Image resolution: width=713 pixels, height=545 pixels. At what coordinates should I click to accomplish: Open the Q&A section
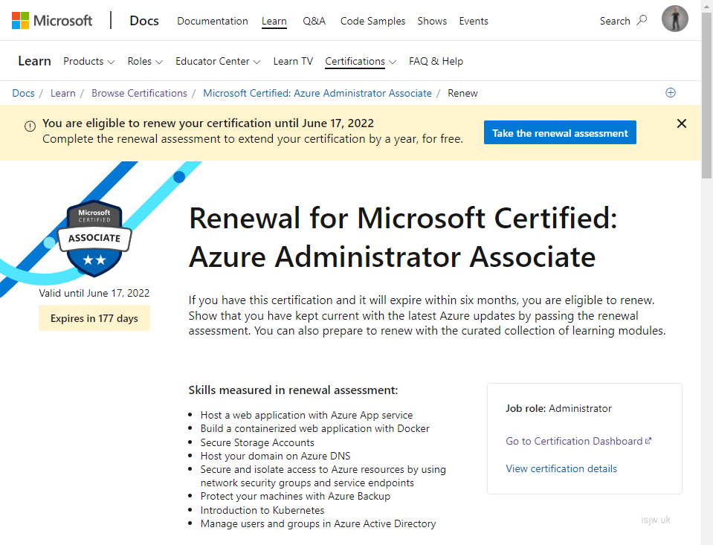pos(314,21)
